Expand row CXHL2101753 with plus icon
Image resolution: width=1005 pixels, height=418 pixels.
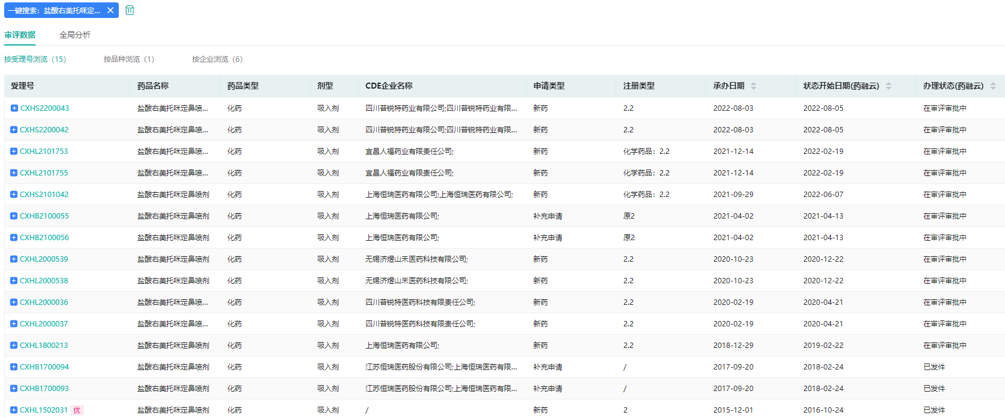pos(14,152)
